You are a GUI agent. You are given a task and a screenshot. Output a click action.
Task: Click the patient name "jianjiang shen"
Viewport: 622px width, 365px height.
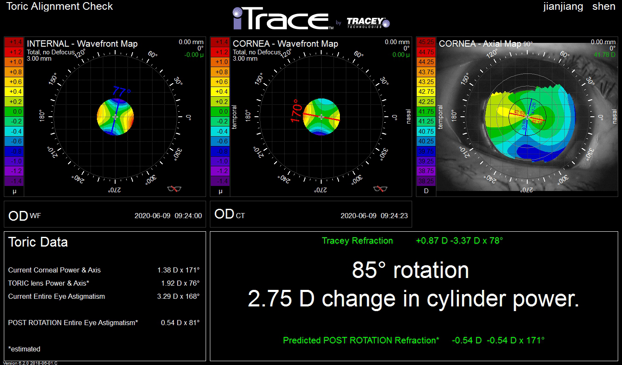point(579,6)
